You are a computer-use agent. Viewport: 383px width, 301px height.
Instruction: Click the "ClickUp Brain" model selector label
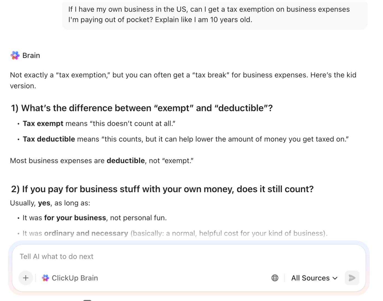tap(75, 278)
